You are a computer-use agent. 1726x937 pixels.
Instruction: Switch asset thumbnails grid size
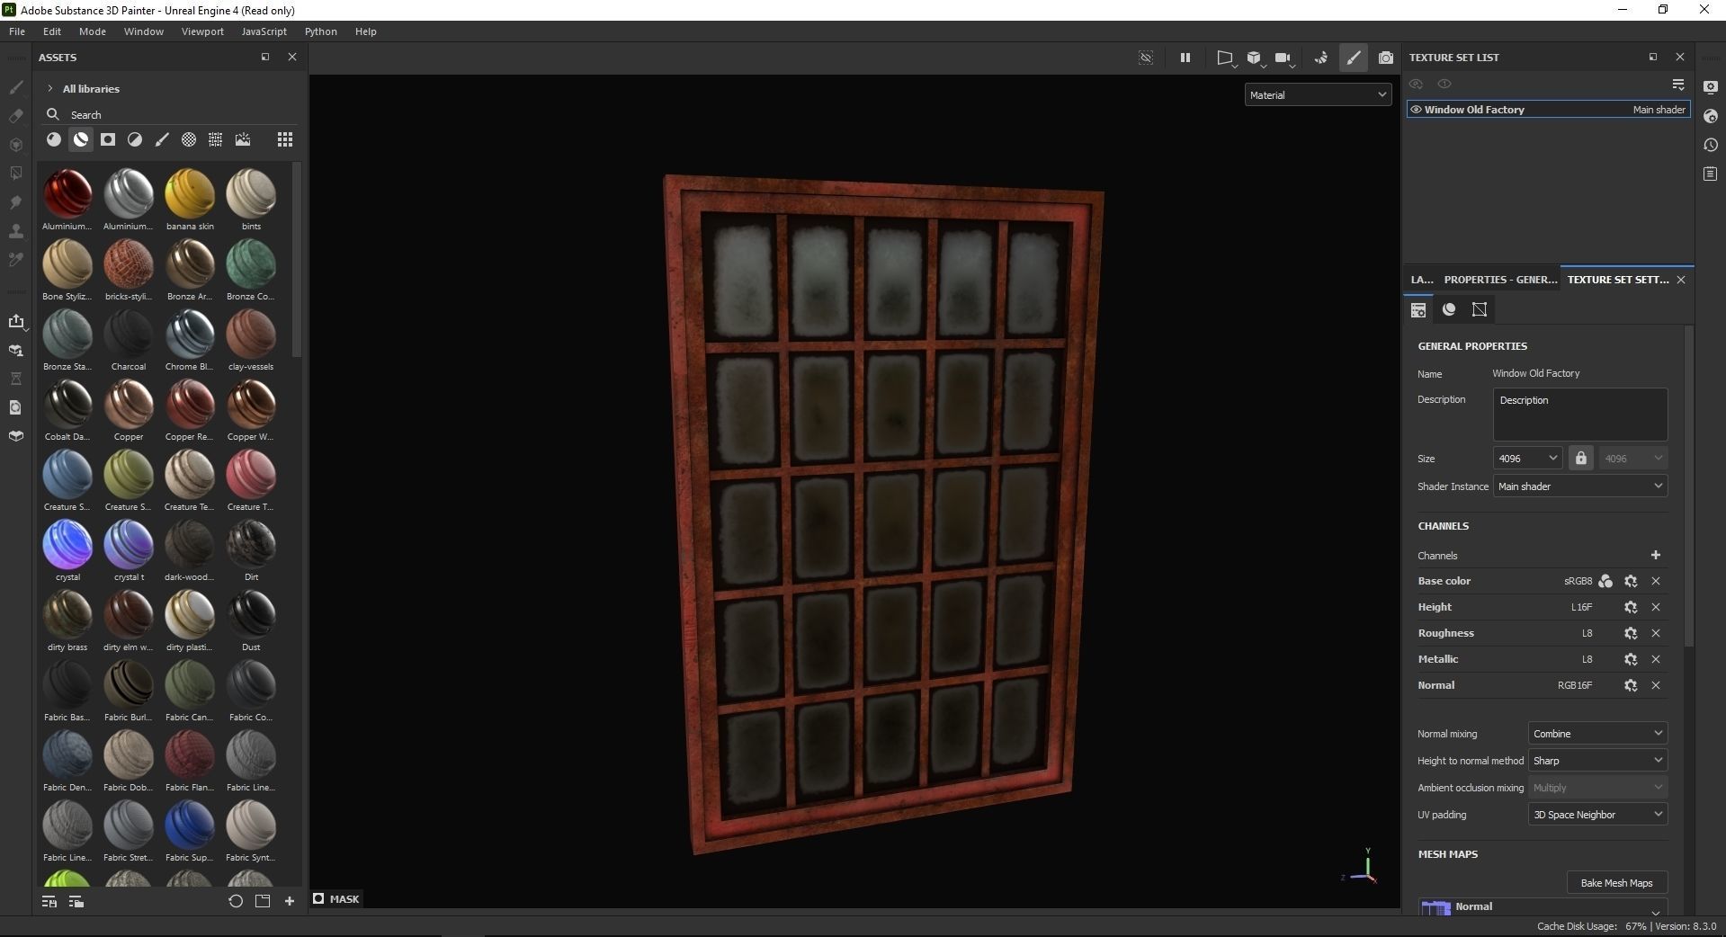pos(285,139)
